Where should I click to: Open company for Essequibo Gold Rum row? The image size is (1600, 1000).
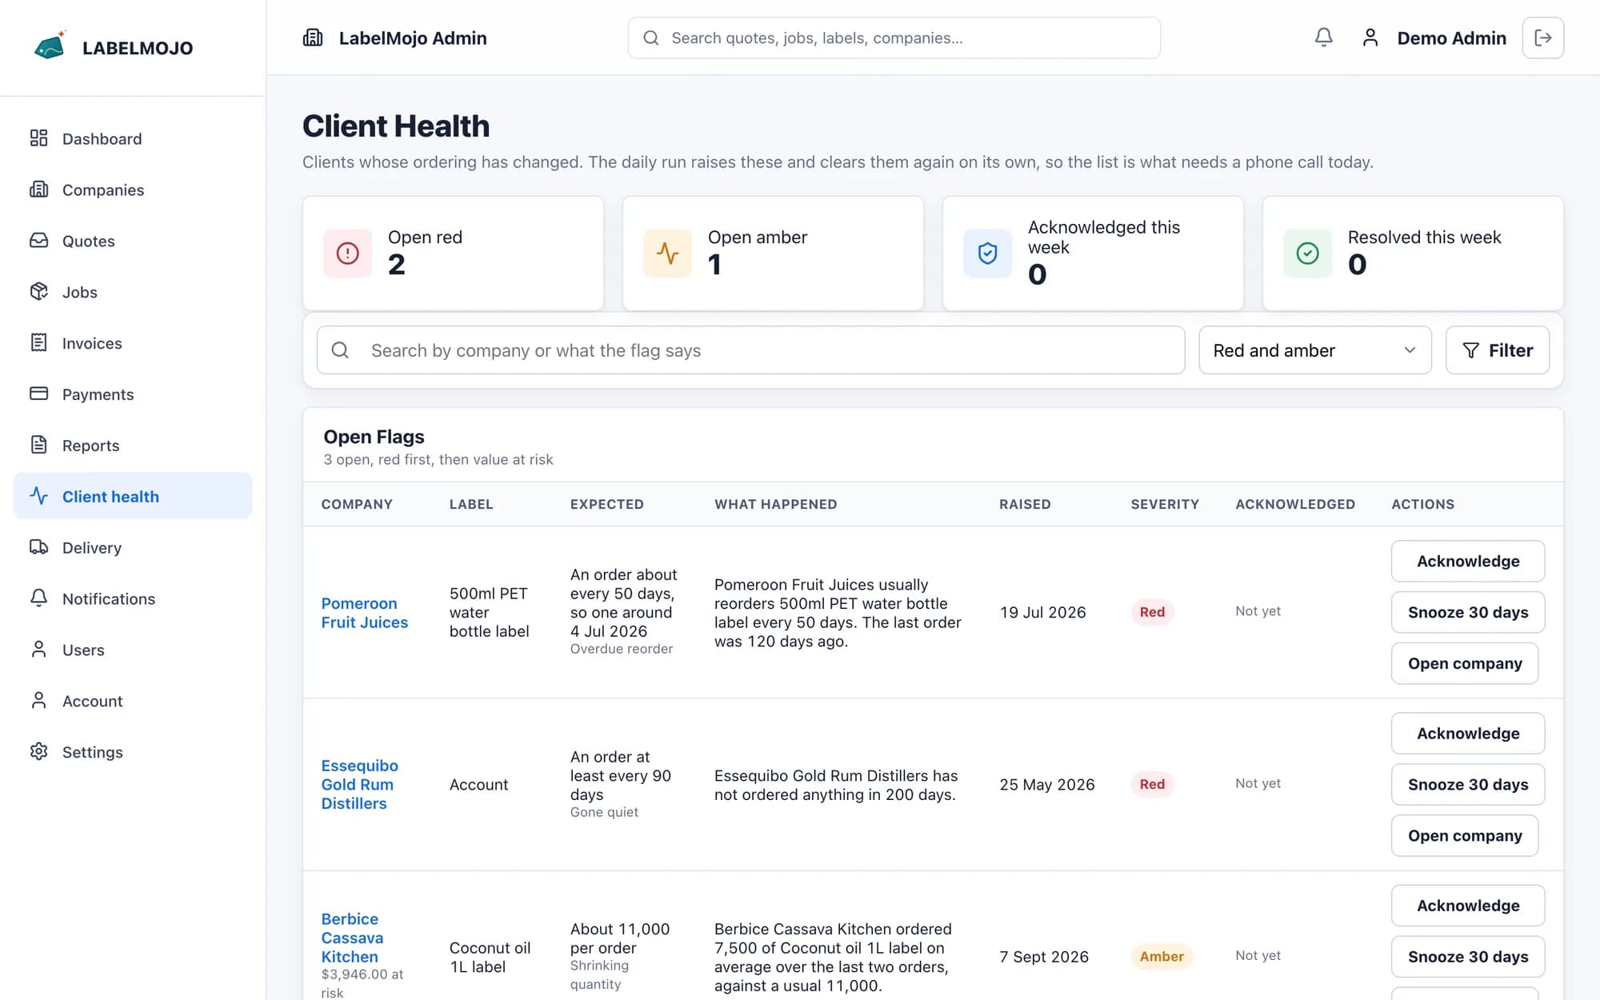[x=1464, y=836]
